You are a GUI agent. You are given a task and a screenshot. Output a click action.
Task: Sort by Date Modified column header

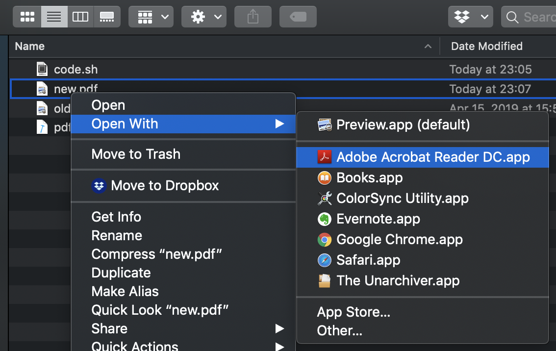coord(487,46)
